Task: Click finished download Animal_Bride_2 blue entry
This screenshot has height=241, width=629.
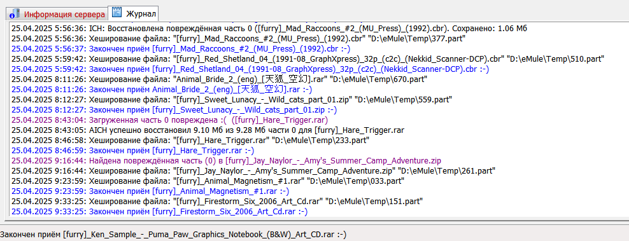Action: 162,90
